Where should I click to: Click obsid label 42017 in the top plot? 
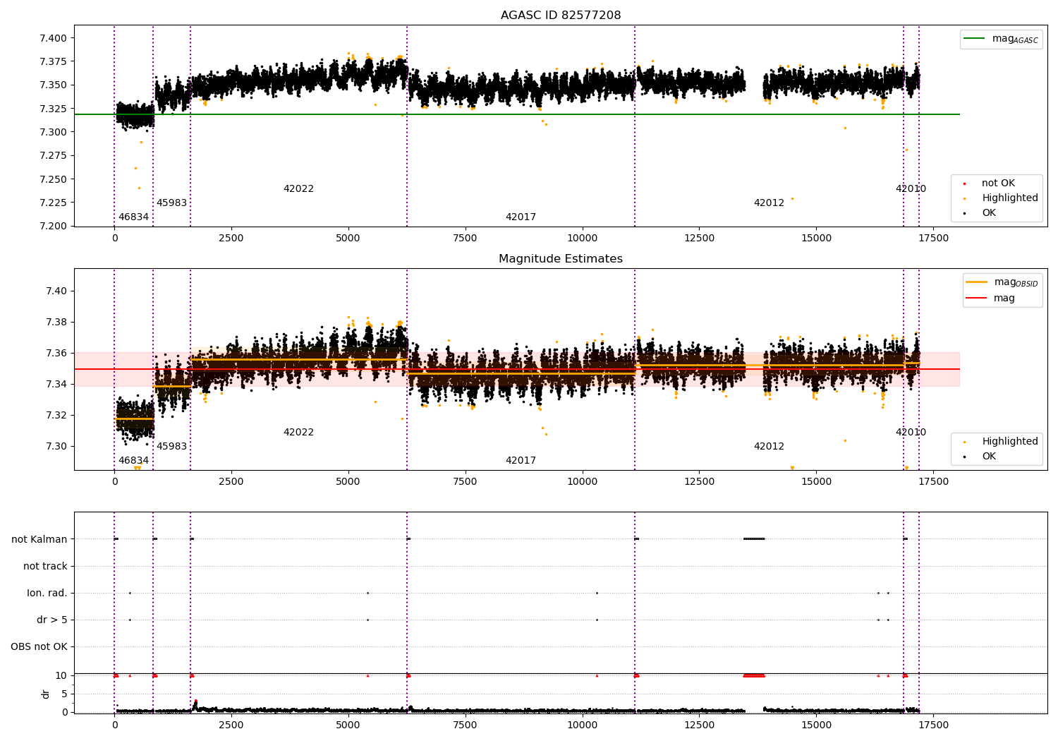521,217
